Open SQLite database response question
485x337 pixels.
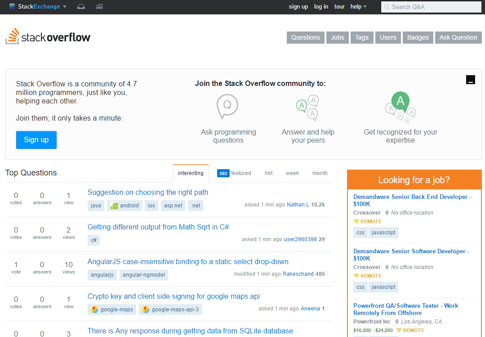(x=190, y=331)
